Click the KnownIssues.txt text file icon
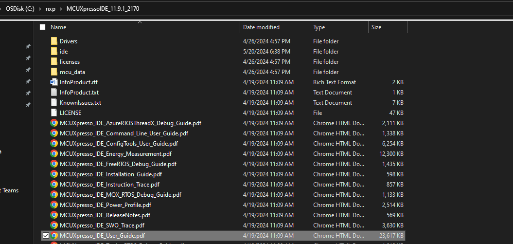This screenshot has height=244, width=513. [x=54, y=103]
